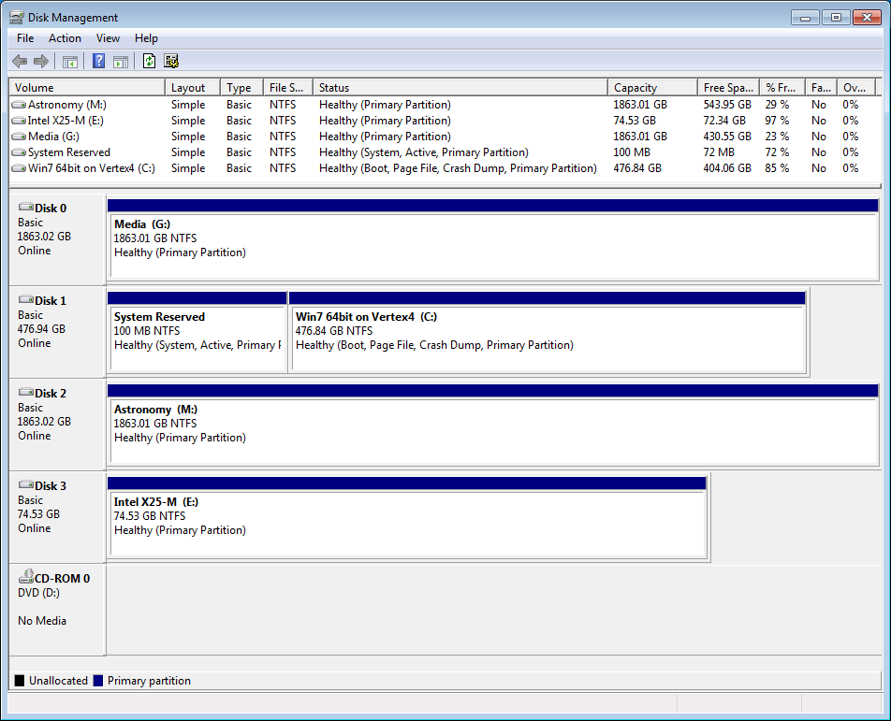The image size is (891, 721).
Task: Select the Astronomy (M:) row in volume list
Action: pyautogui.click(x=445, y=105)
